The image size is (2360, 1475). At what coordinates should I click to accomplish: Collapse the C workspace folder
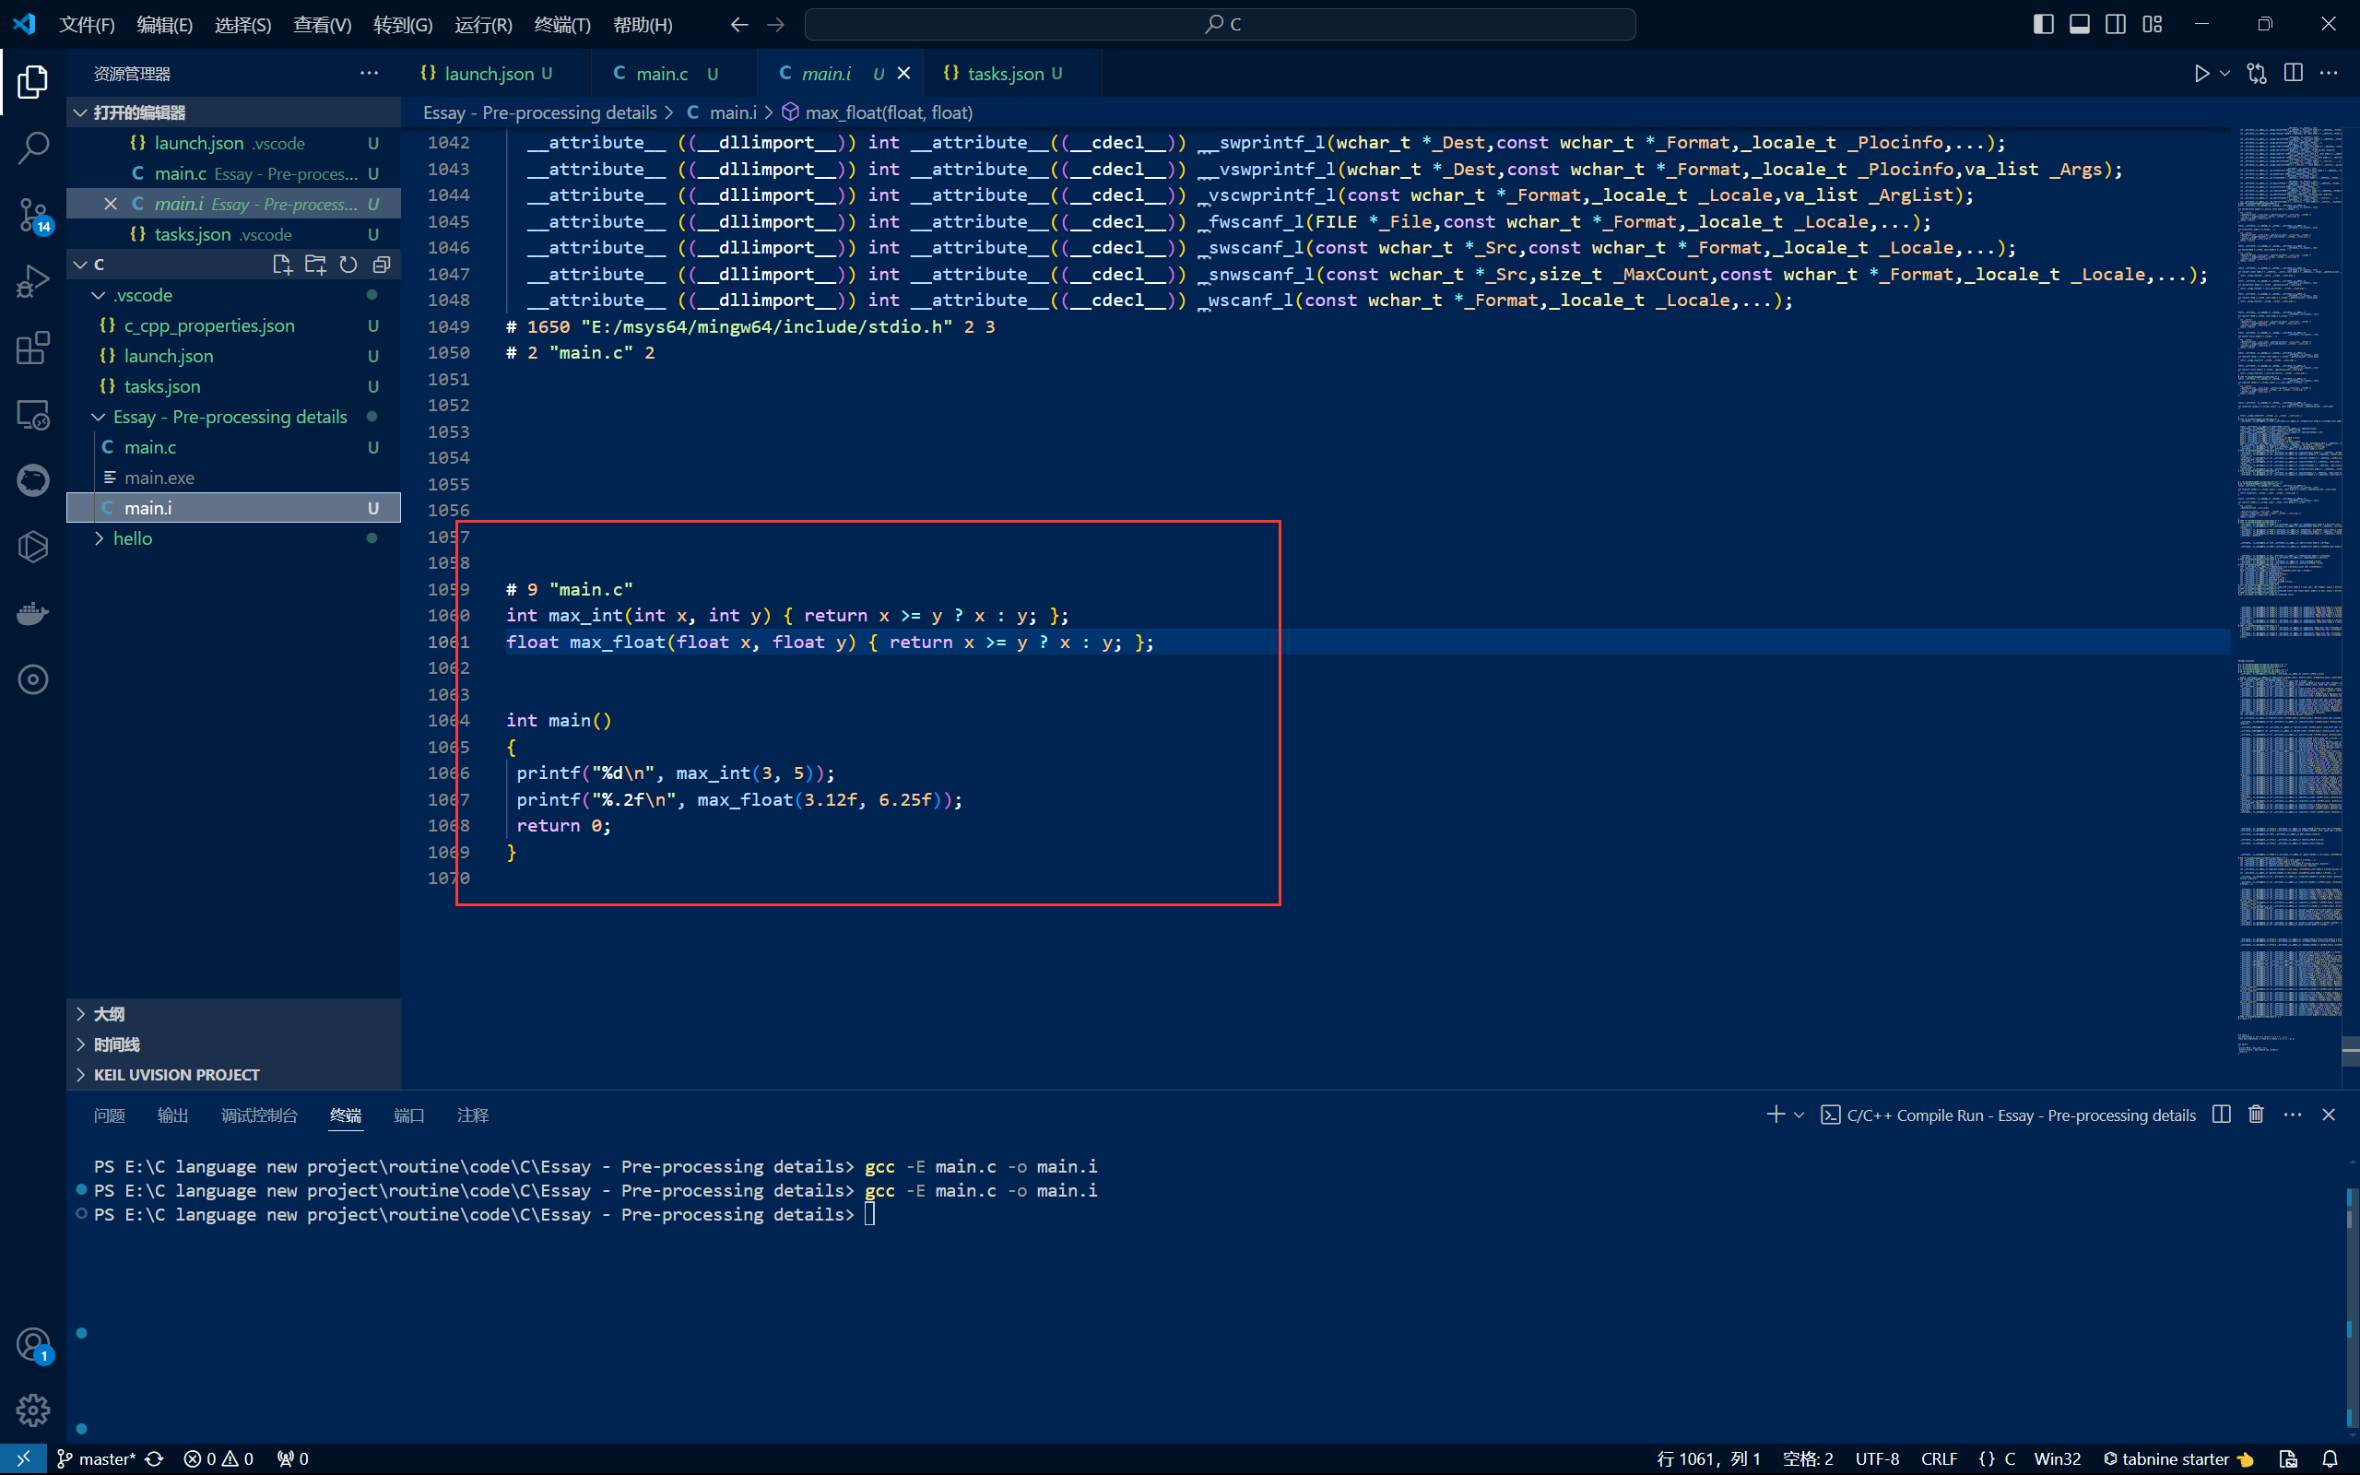click(81, 265)
